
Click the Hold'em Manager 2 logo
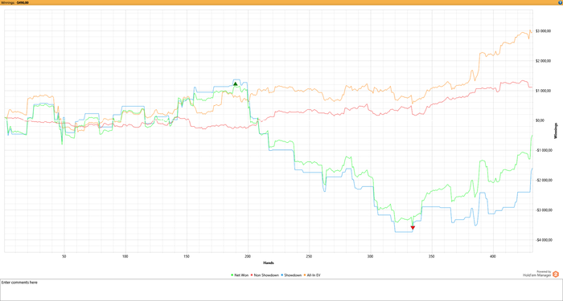(556, 275)
